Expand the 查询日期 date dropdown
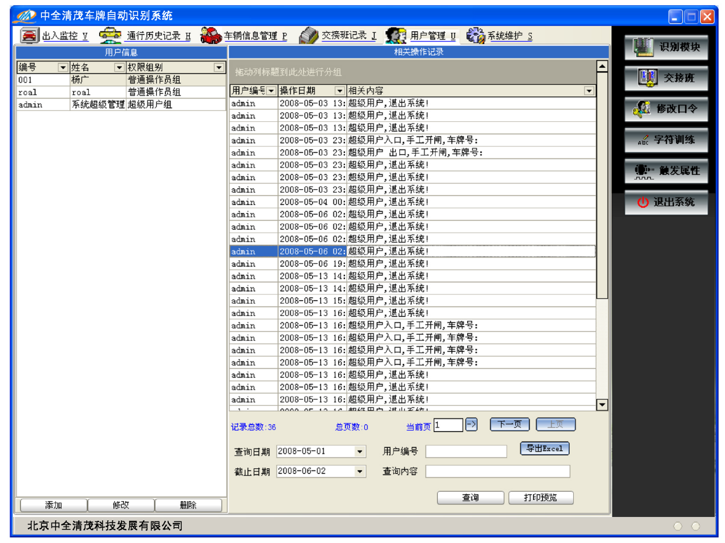725x543 pixels. (360, 452)
